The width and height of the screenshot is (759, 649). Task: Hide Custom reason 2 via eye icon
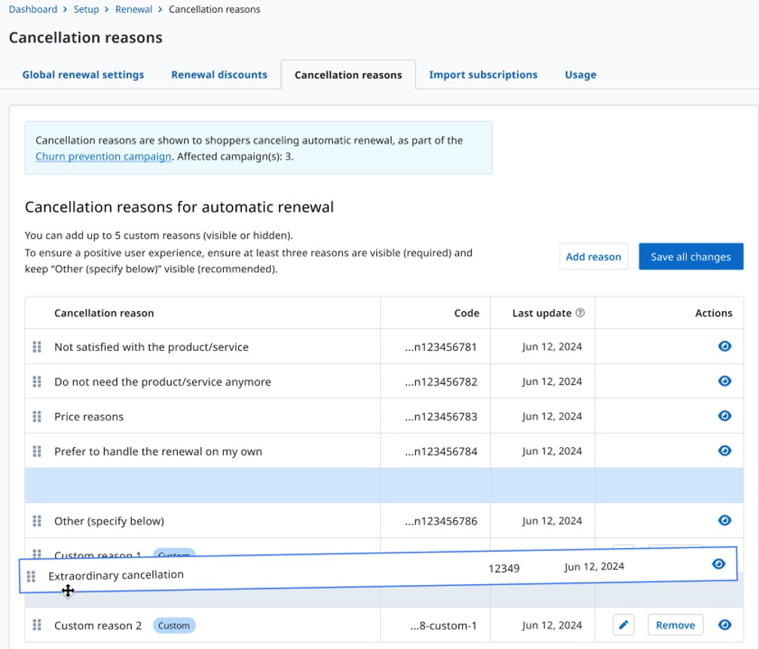[x=724, y=625]
